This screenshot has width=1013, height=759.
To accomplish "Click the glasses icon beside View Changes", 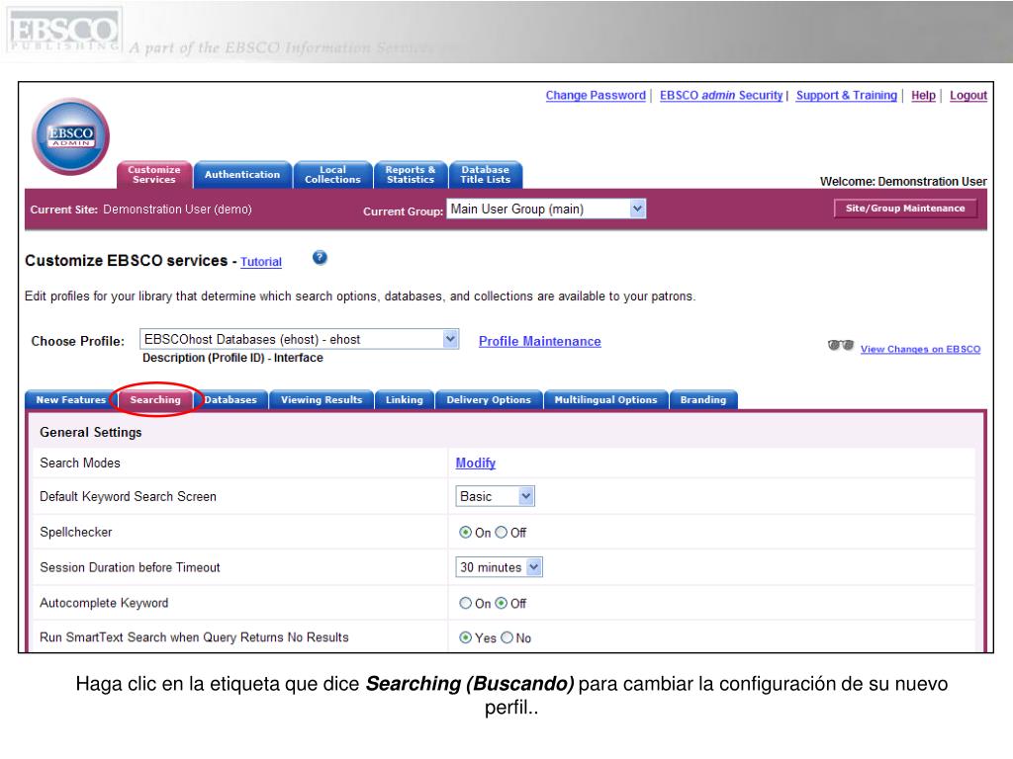I will click(x=841, y=345).
